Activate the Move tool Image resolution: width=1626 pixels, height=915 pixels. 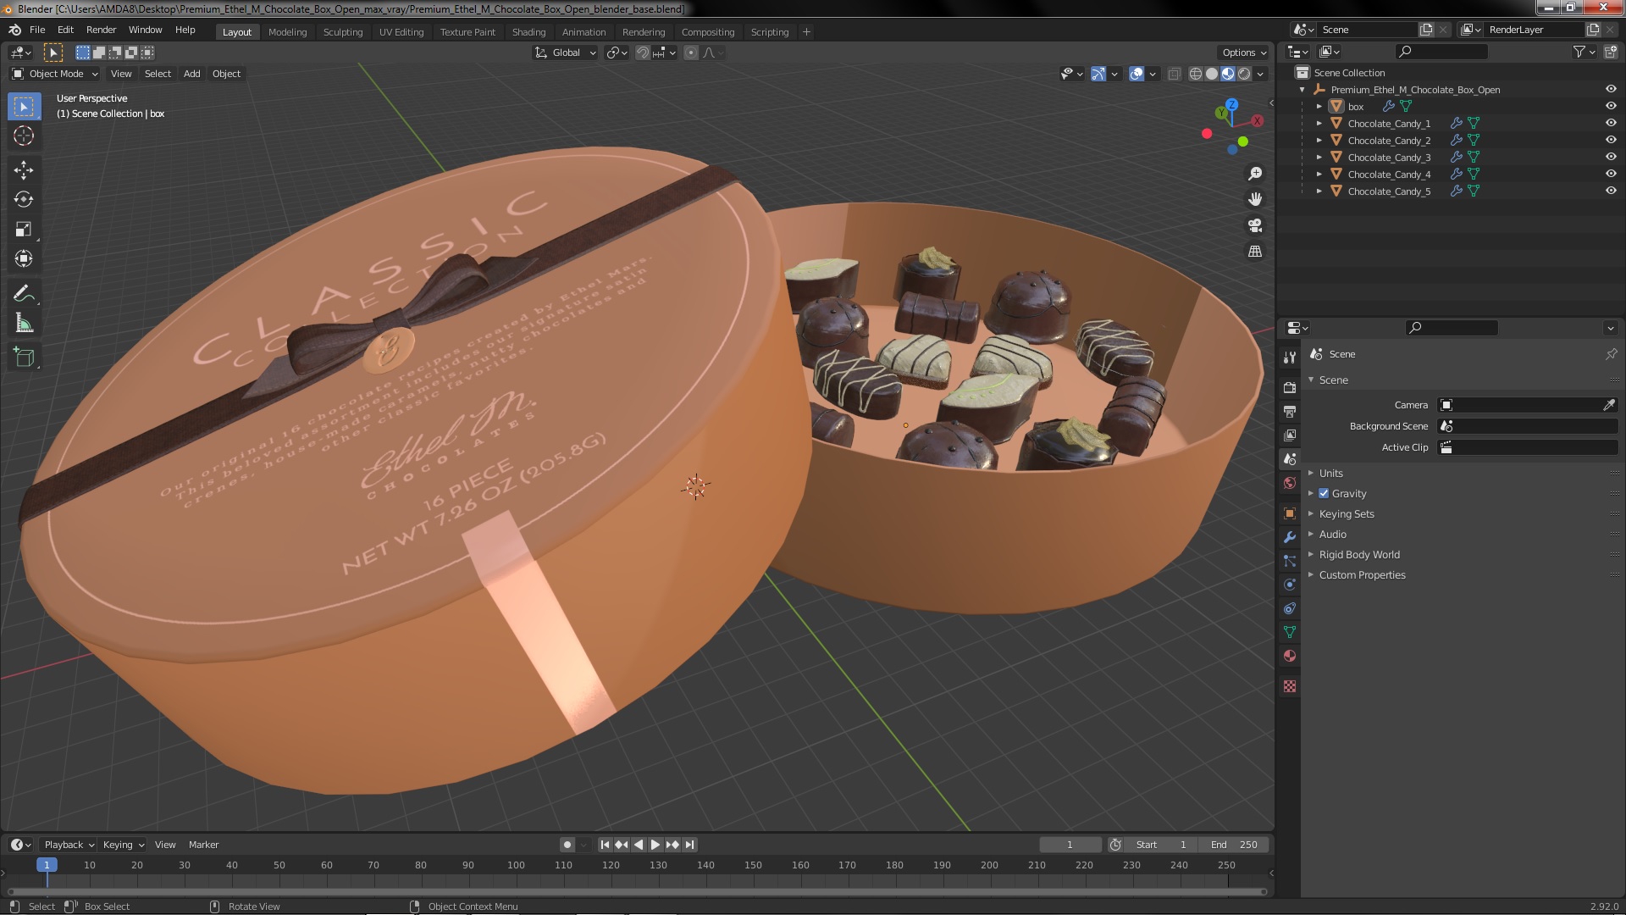coord(24,170)
